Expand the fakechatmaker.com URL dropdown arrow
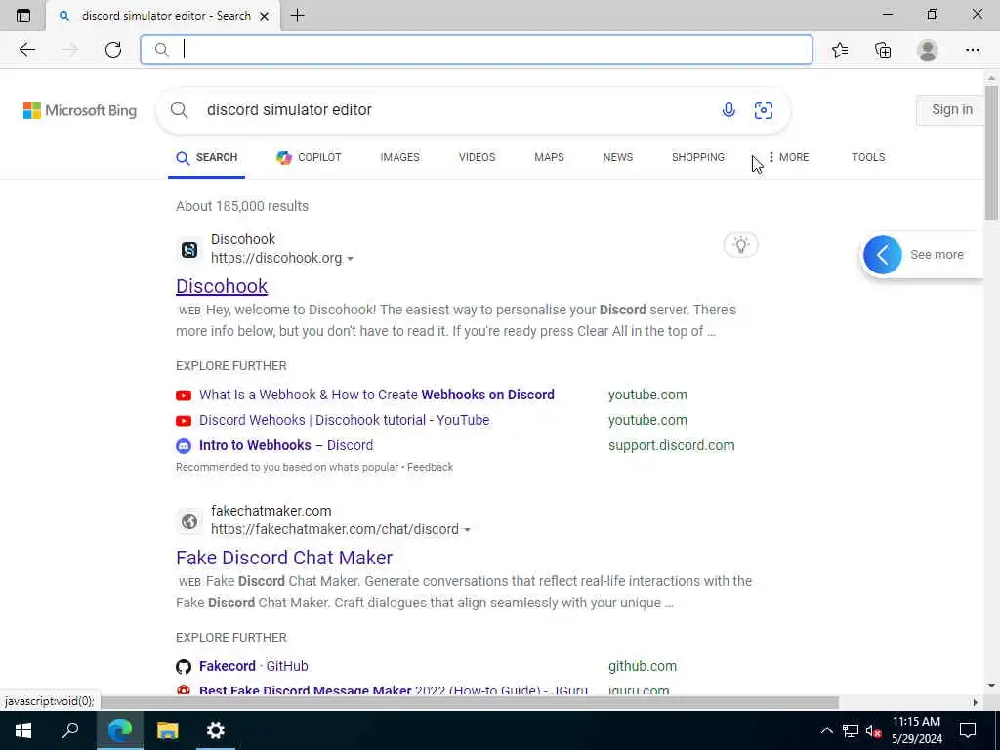The height and width of the screenshot is (750, 1000). pyautogui.click(x=467, y=530)
